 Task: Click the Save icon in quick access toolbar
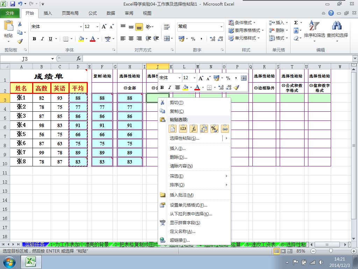click(12, 4)
